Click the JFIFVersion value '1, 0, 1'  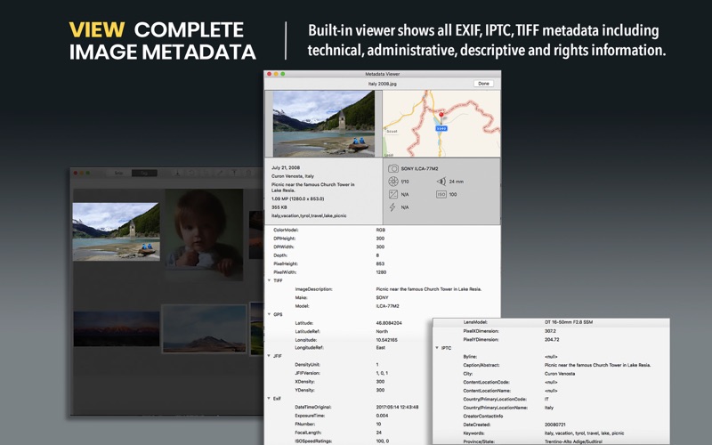coord(382,373)
